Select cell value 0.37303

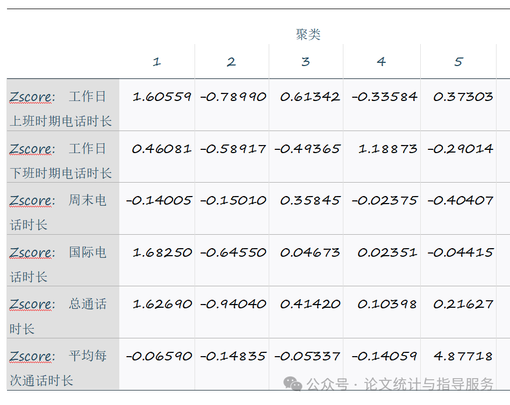pyautogui.click(x=463, y=97)
